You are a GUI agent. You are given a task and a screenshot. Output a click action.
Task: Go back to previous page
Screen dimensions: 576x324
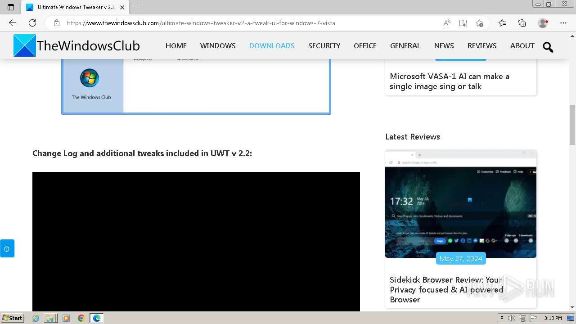(x=13, y=23)
